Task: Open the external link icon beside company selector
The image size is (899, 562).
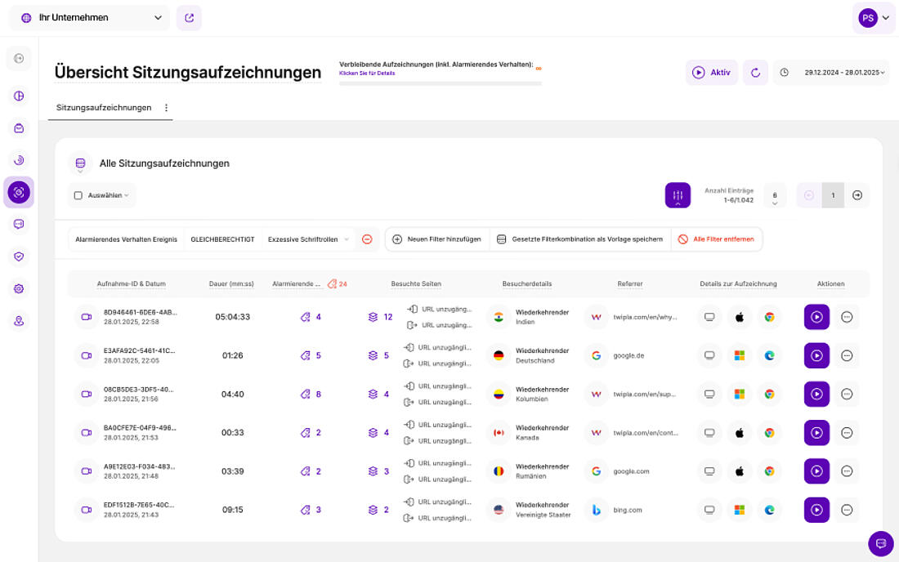Action: click(x=190, y=18)
